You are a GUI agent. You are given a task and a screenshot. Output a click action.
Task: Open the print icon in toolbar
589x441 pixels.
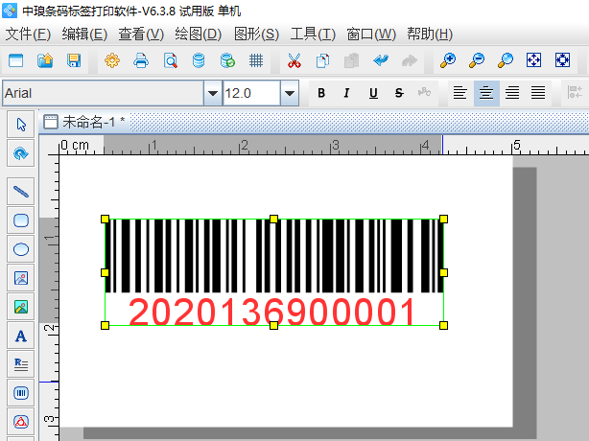[x=141, y=61]
